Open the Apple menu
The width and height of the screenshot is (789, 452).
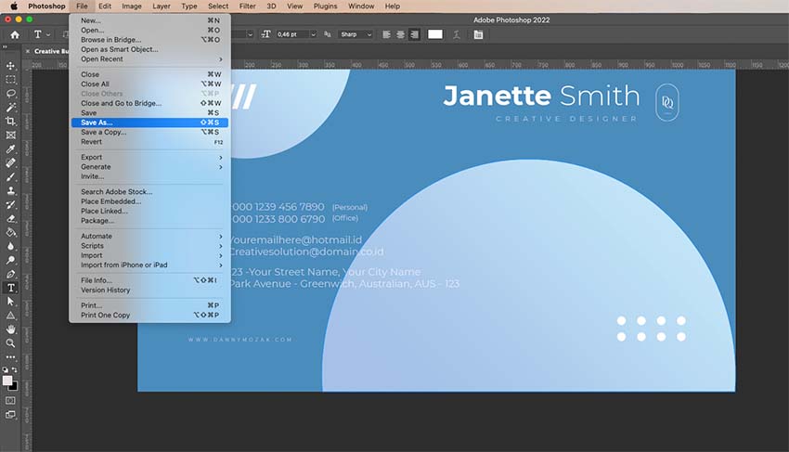pyautogui.click(x=14, y=6)
